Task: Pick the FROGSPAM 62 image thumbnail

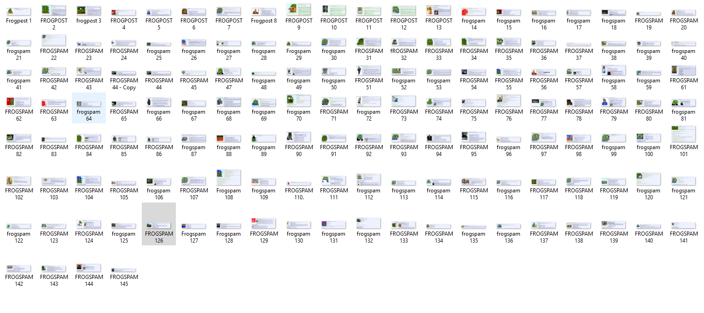Action: coord(19,102)
